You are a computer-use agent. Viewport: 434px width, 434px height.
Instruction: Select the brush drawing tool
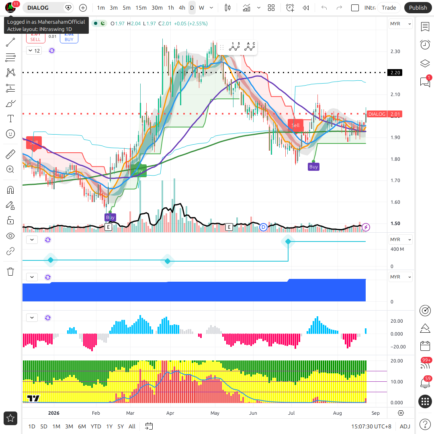pos(10,104)
